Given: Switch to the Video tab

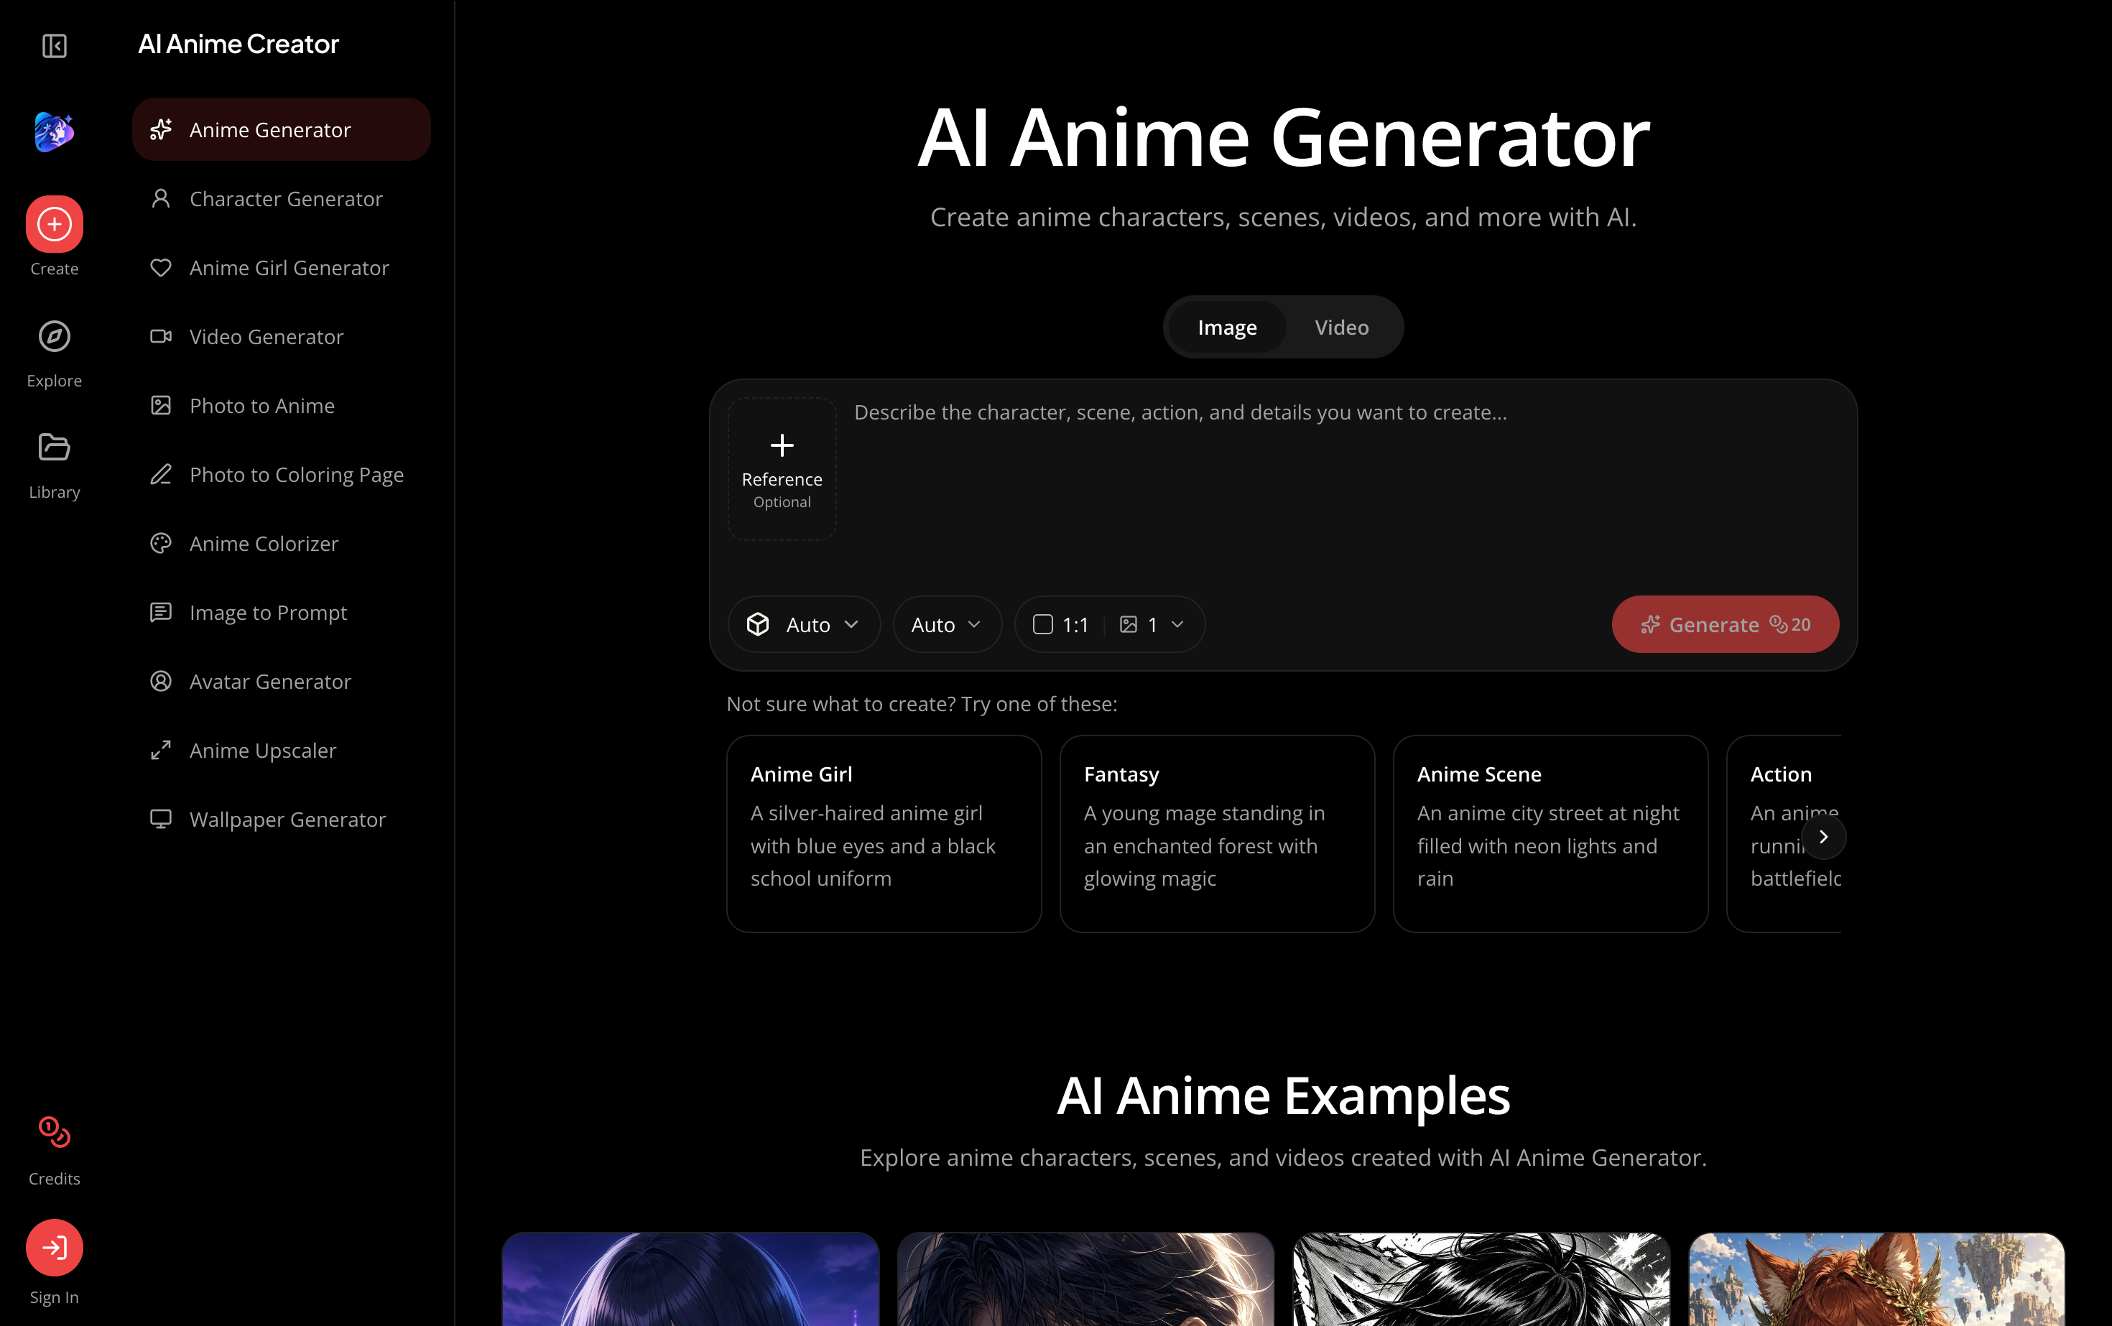Looking at the screenshot, I should (x=1341, y=327).
